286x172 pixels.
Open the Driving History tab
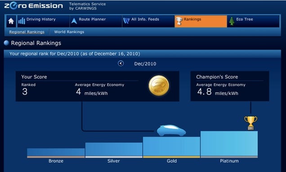click(x=43, y=21)
